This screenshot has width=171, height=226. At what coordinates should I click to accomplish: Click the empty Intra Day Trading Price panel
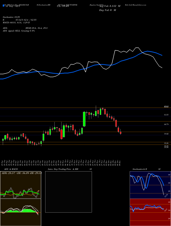pyautogui.click(x=68, y=192)
